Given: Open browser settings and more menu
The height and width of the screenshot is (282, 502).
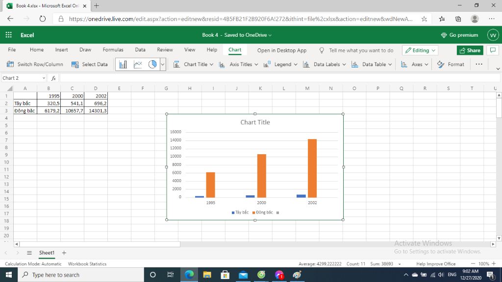Looking at the screenshot, I should click(x=492, y=19).
